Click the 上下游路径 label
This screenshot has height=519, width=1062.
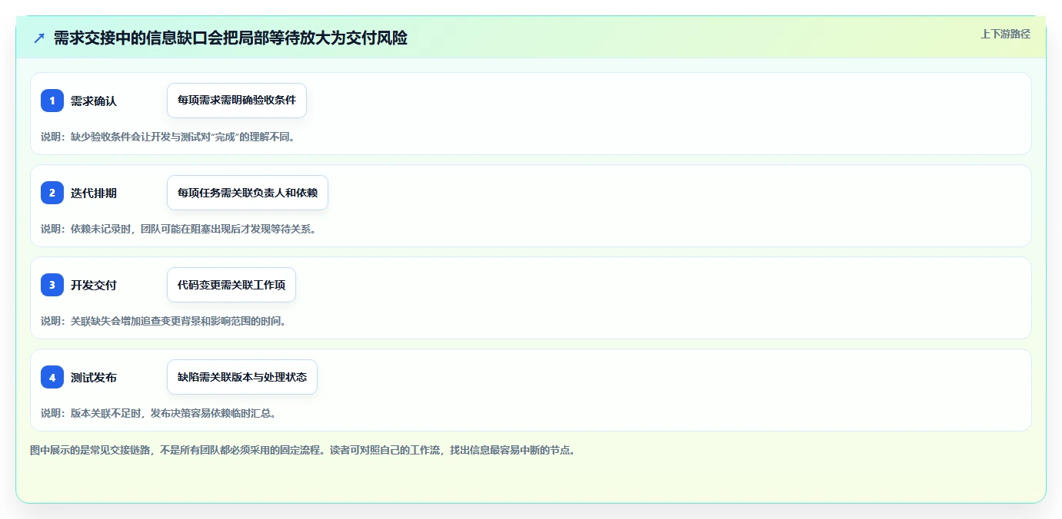[1005, 34]
